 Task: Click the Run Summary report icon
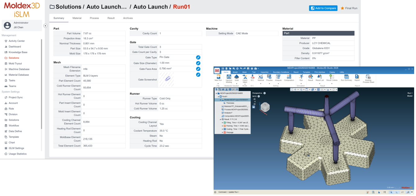click(x=346, y=77)
